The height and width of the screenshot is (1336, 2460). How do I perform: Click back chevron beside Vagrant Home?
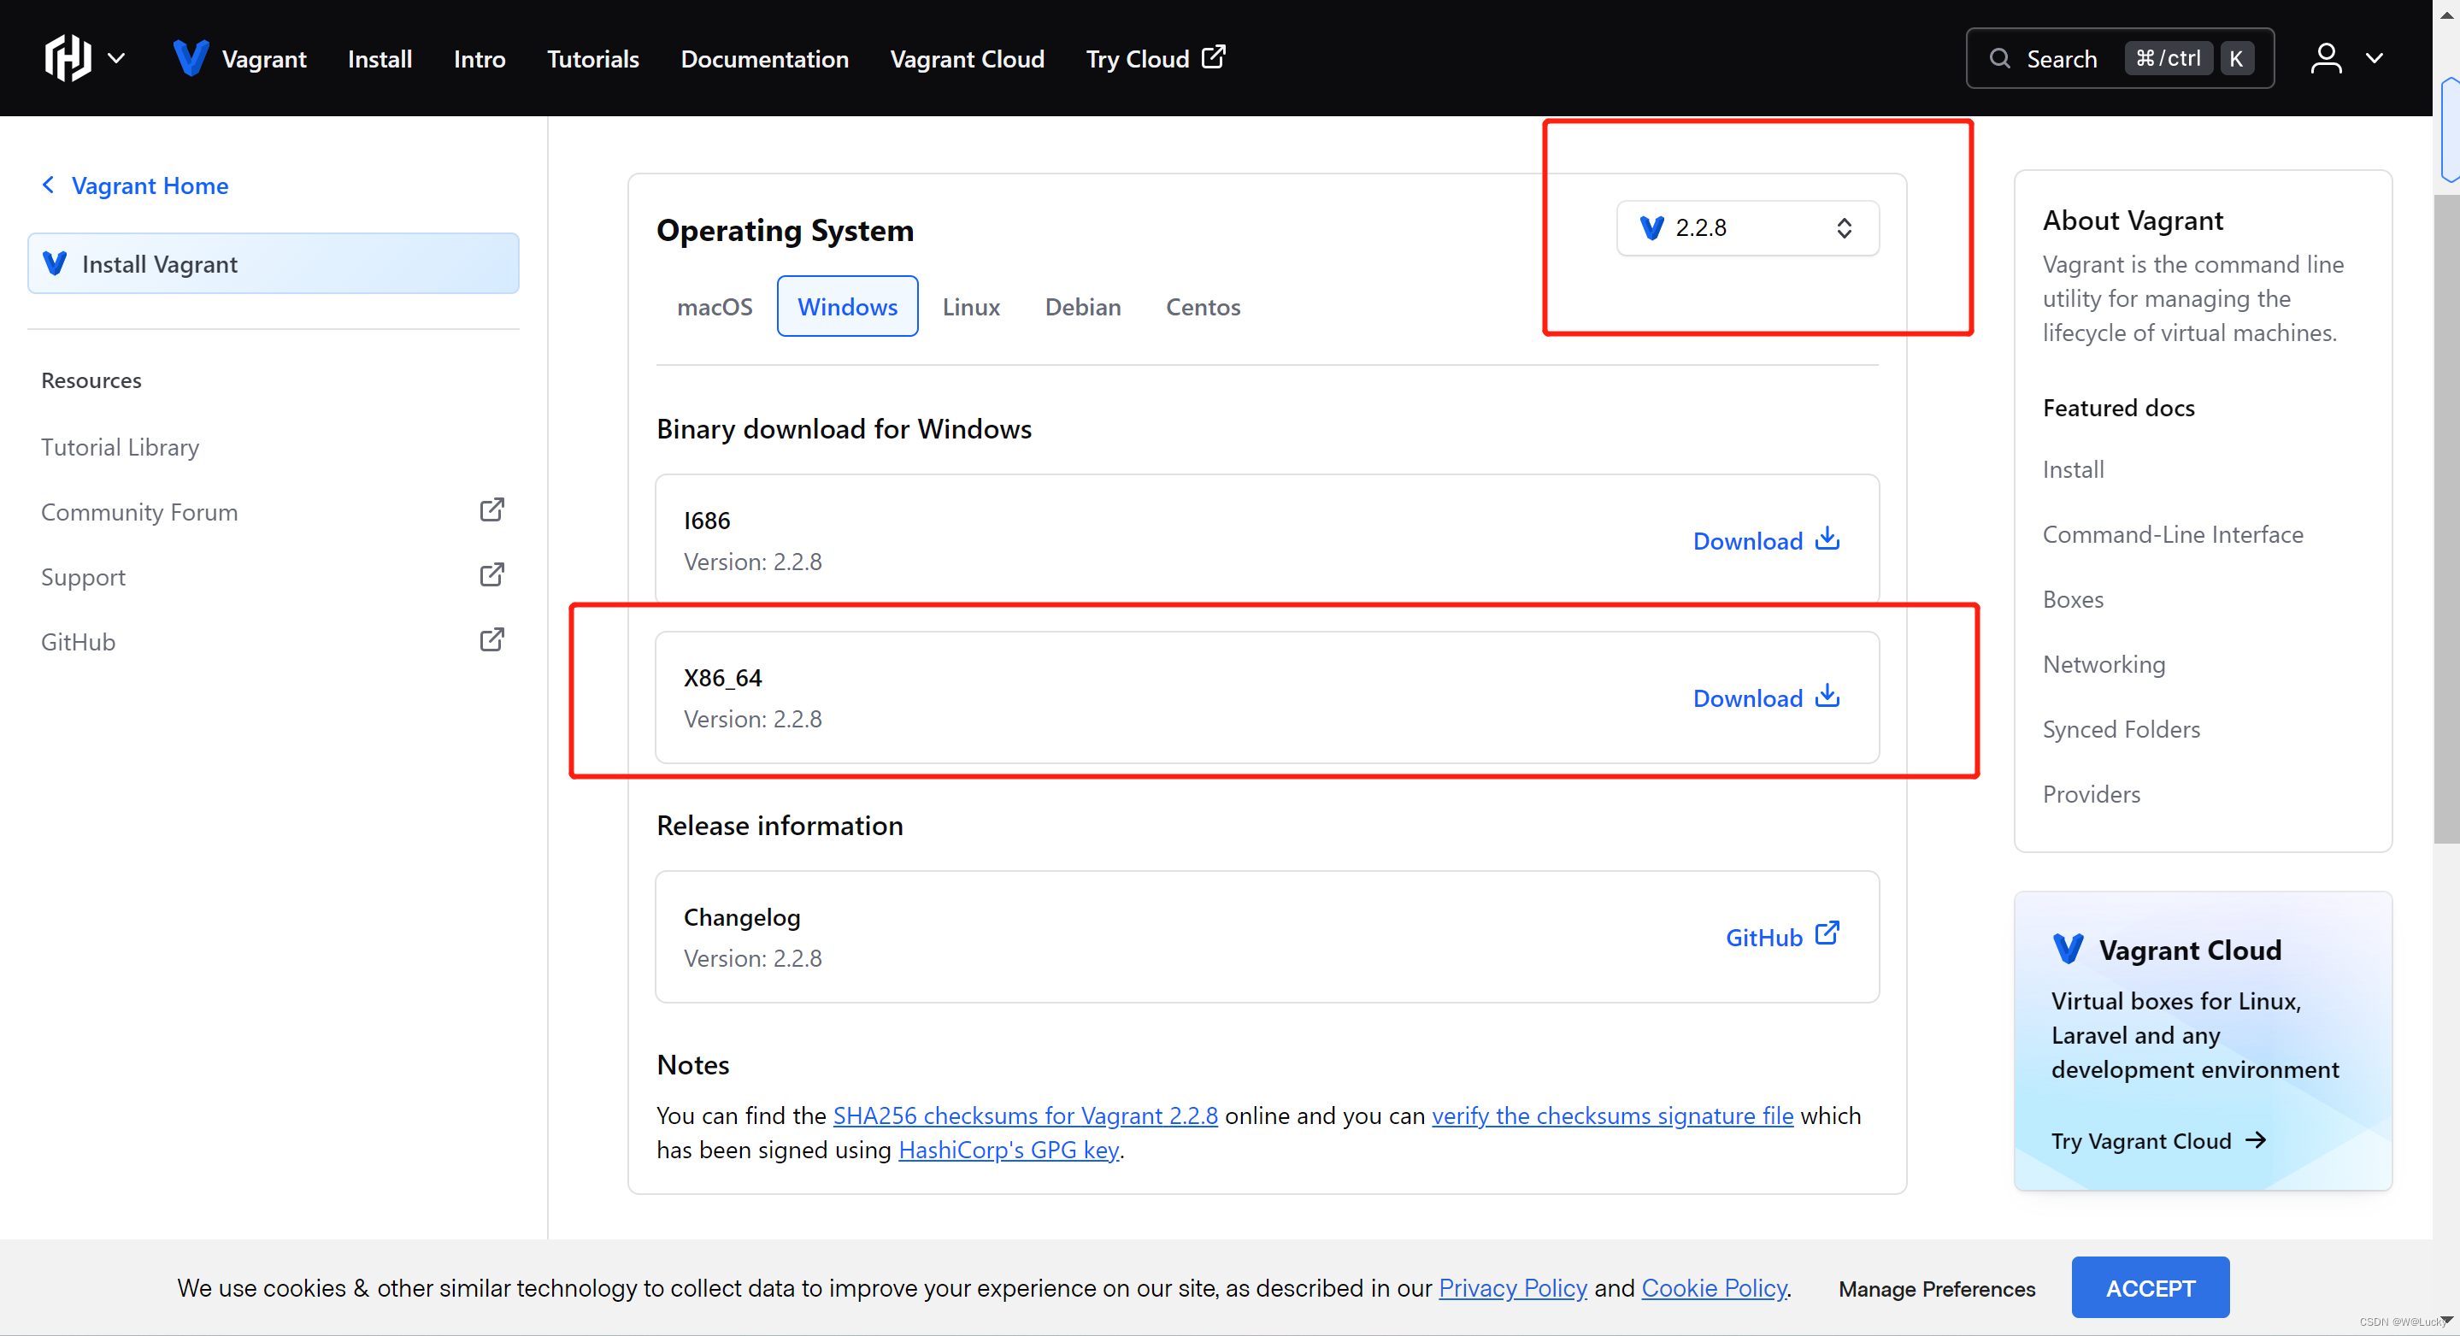[49, 185]
